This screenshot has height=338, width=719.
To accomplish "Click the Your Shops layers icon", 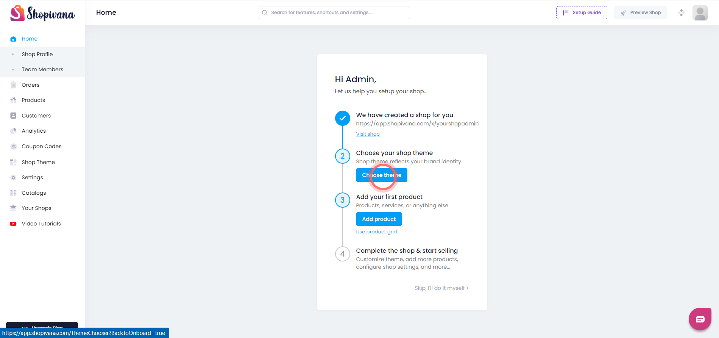I will click(13, 208).
